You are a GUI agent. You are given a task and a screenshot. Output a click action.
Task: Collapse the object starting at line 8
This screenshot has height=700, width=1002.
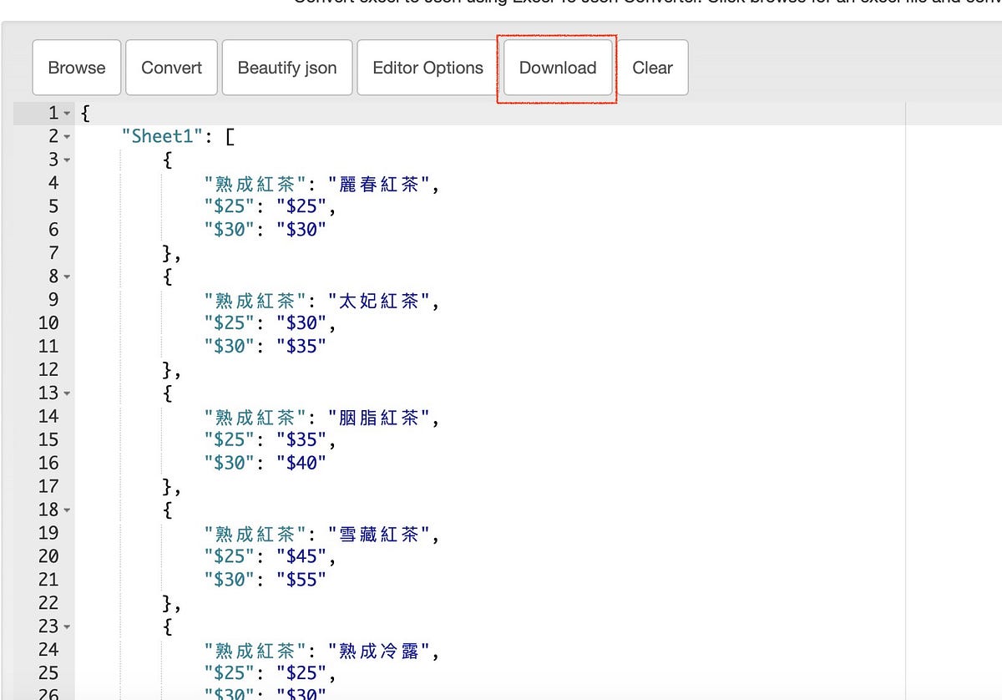pos(66,276)
